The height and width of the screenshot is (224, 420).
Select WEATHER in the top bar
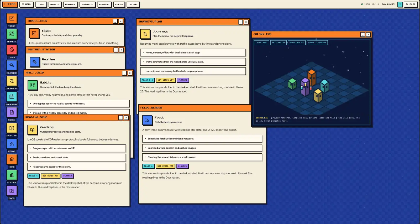click(70, 4)
